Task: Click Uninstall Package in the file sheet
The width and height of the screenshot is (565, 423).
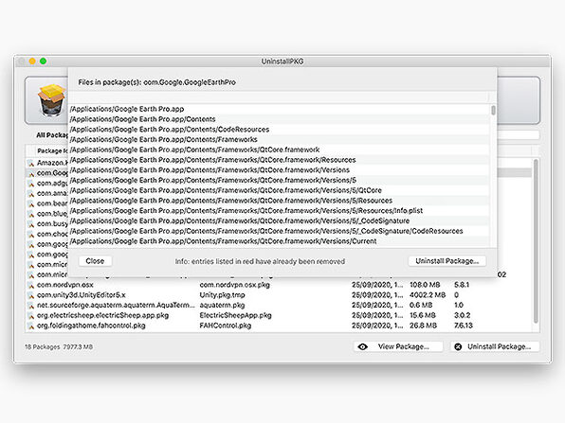Action: click(447, 261)
